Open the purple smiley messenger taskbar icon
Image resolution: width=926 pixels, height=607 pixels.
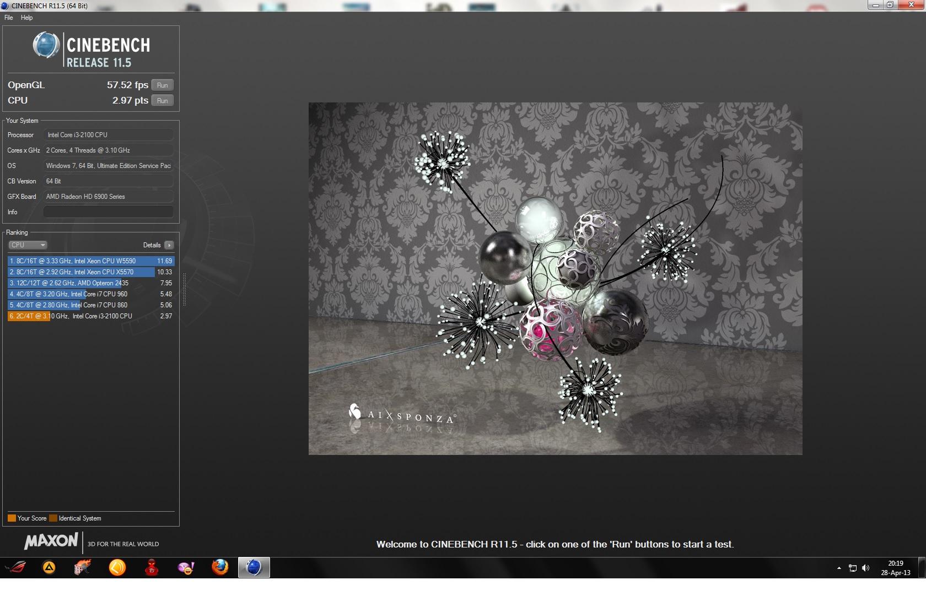[x=186, y=567]
